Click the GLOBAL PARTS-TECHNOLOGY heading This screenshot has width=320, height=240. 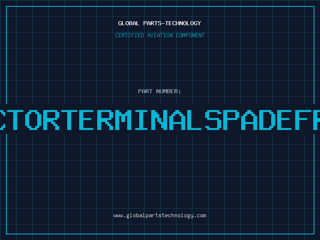pos(160,23)
